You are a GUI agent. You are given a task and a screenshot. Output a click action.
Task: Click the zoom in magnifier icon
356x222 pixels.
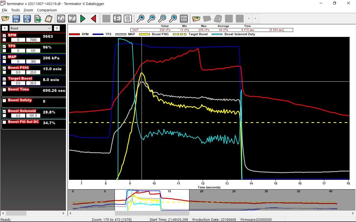pos(140,19)
